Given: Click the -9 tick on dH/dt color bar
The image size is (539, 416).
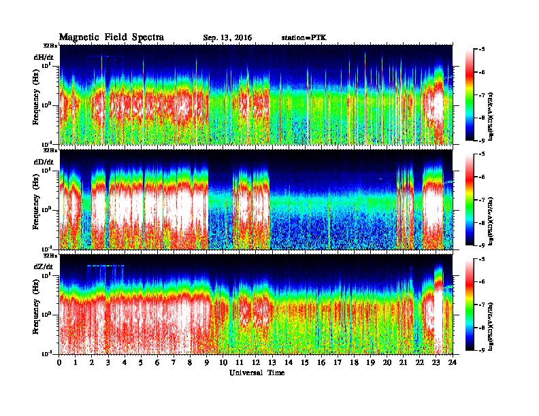Looking at the screenshot, I should pyautogui.click(x=482, y=141).
